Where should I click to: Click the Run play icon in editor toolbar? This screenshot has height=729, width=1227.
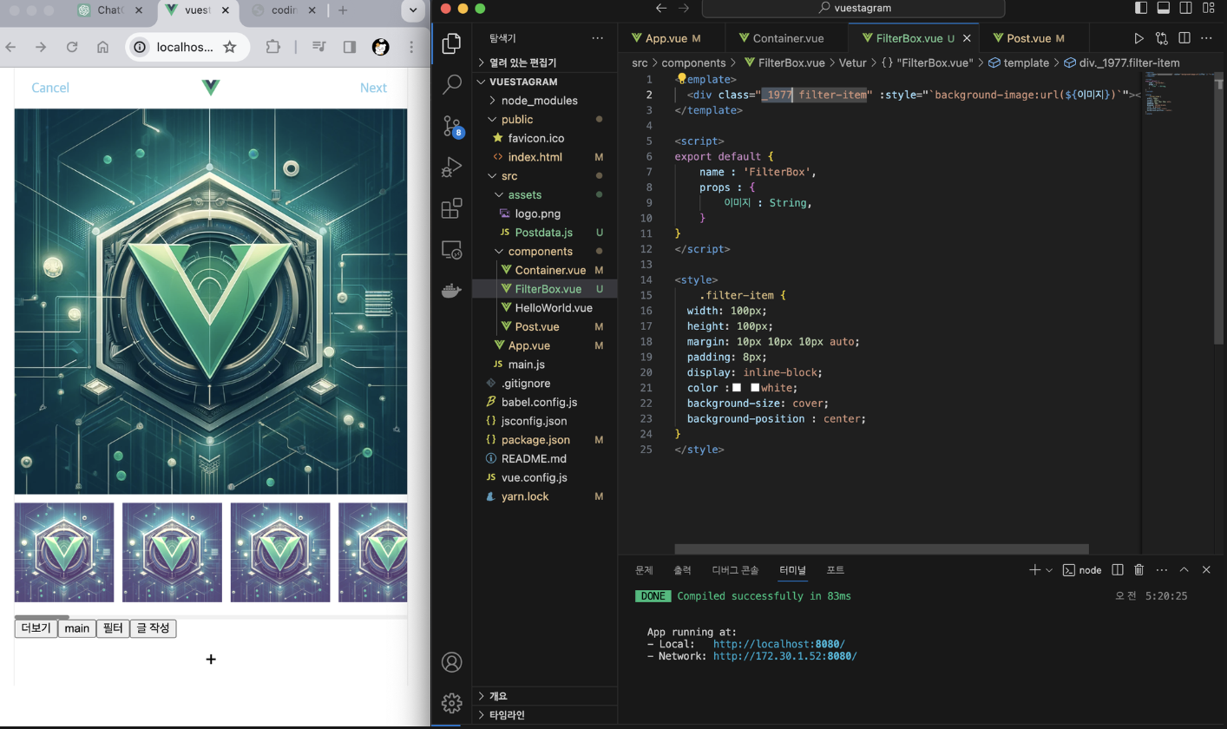1139,38
